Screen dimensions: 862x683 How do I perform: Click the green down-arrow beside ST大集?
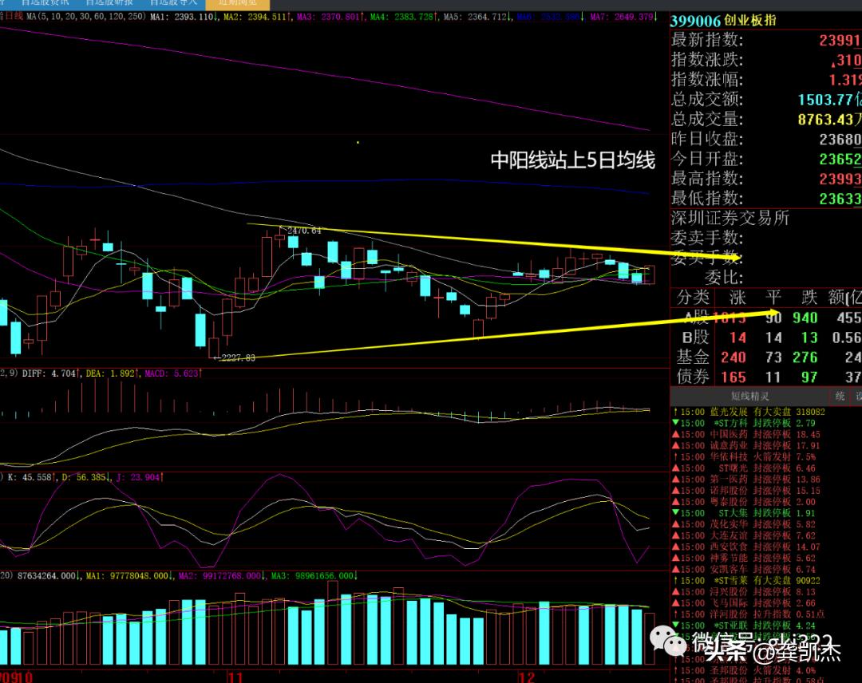coord(675,513)
